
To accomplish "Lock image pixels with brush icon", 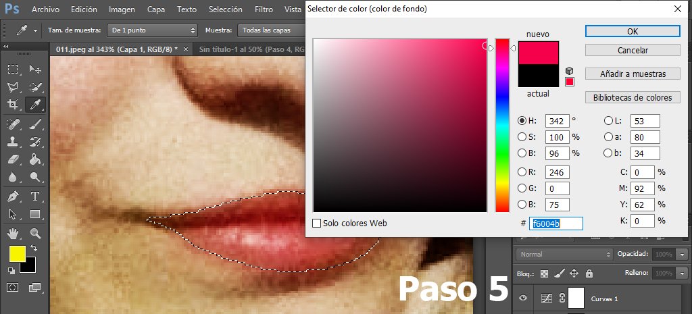I will point(559,273).
